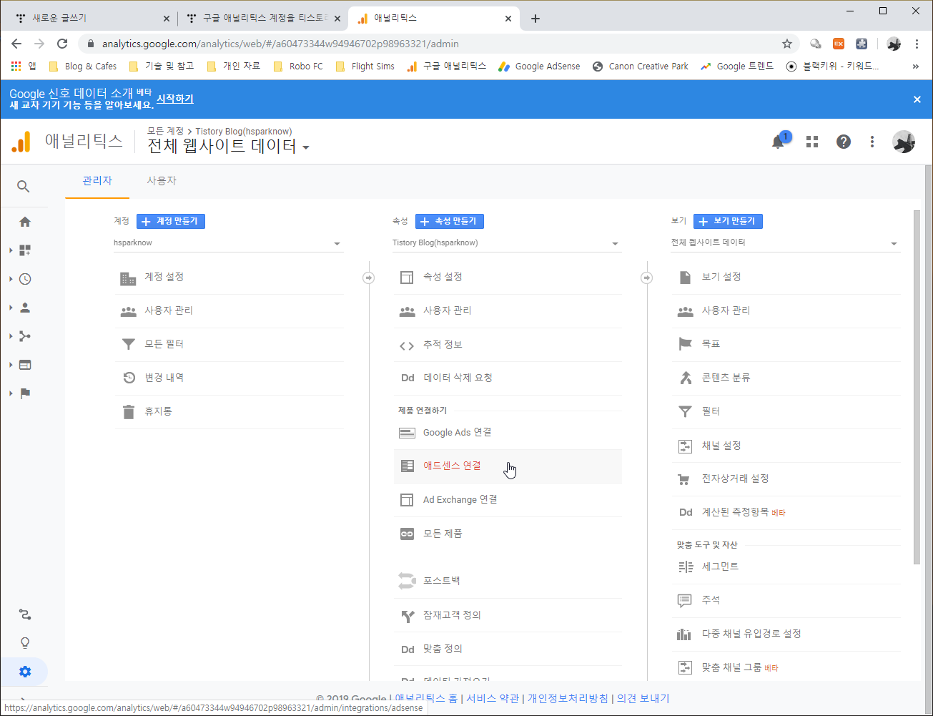This screenshot has height=716, width=933.
Task: Close the Google signals blue banner
Action: point(917,99)
